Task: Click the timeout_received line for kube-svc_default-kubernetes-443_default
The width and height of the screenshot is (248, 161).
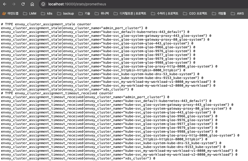Action: [x=106, y=101]
